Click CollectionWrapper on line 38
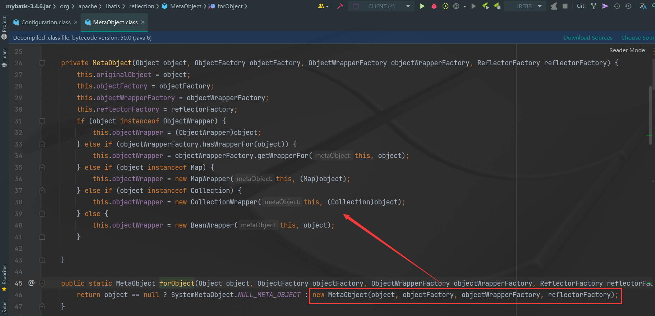This screenshot has height=316, width=655. 224,202
